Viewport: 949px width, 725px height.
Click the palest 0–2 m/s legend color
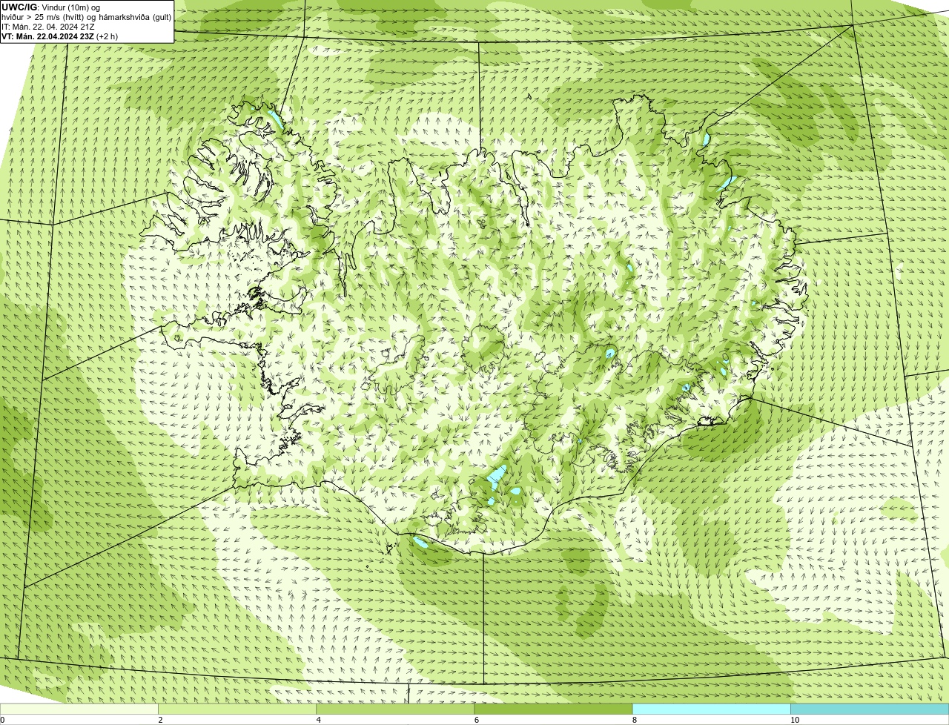79,709
